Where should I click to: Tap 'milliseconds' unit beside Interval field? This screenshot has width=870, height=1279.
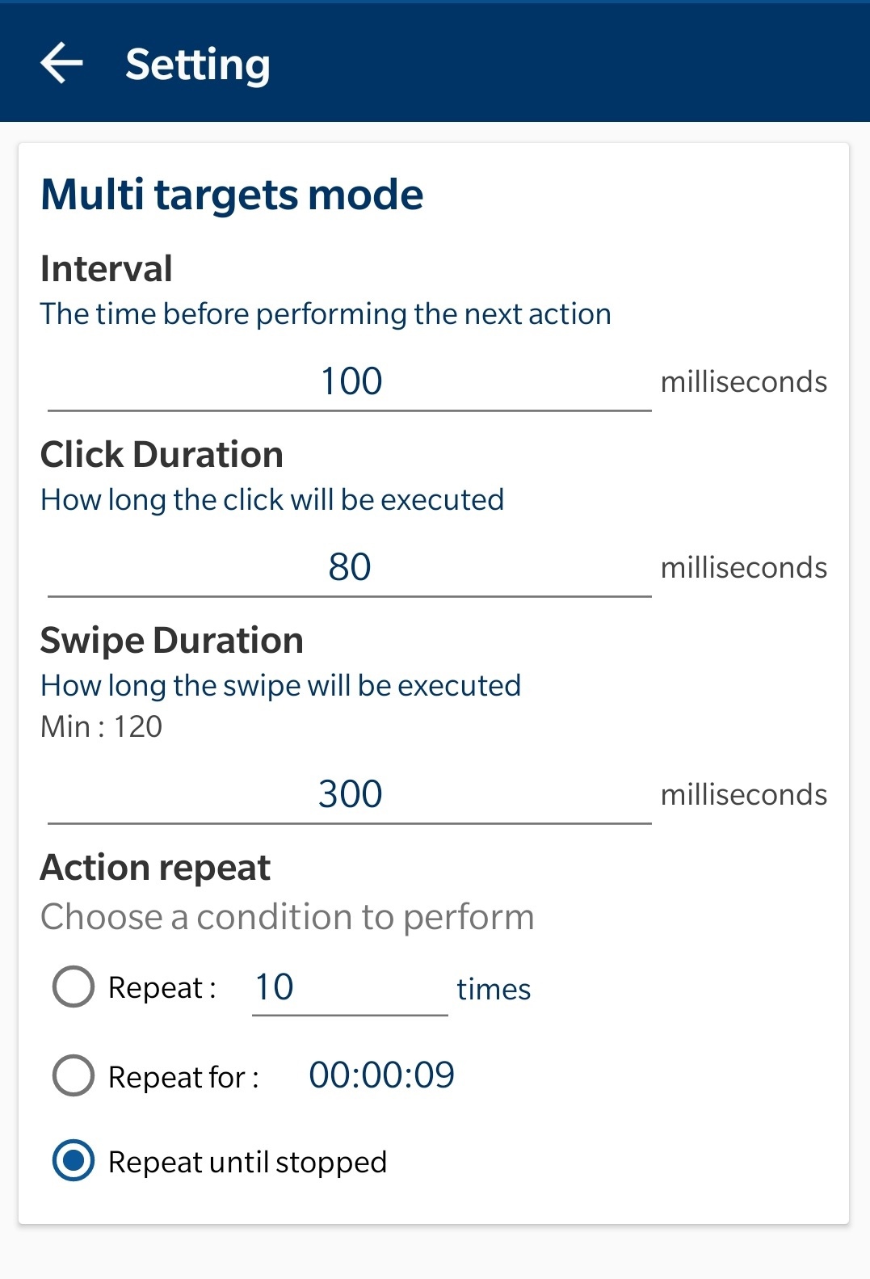[743, 382]
